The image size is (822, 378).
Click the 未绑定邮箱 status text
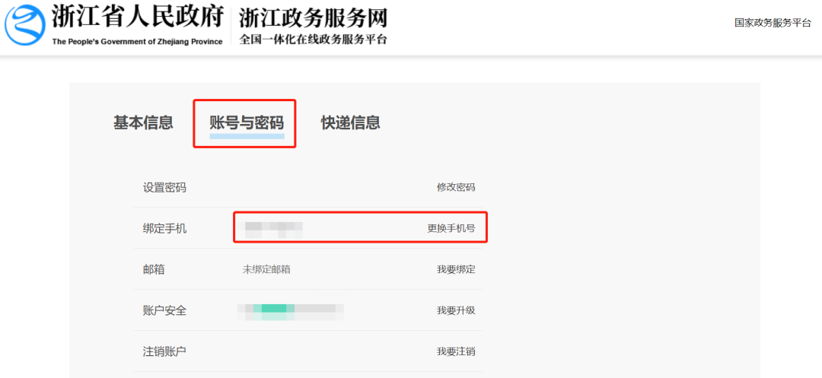point(266,269)
